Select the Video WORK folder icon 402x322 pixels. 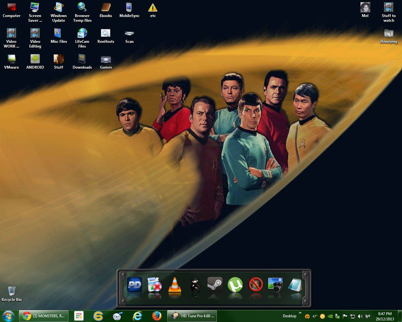coord(12,38)
